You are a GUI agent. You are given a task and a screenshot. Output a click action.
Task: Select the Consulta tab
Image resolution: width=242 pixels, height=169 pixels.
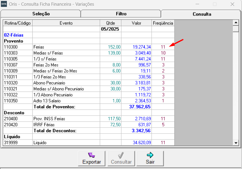pos(202,14)
